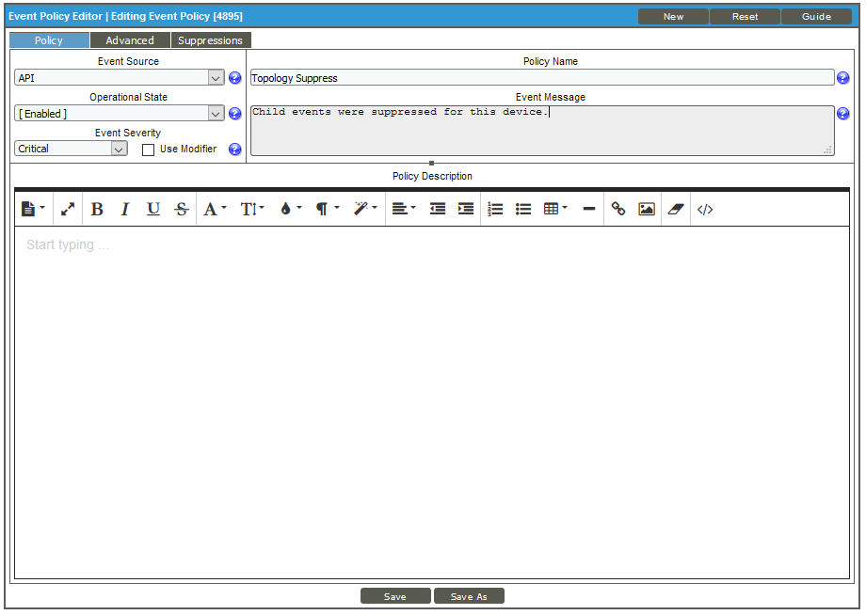
Task: Toggle bold formatting in editor toolbar
Action: coord(97,210)
